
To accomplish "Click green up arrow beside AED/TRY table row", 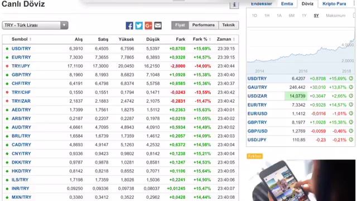I will point(7,110).
